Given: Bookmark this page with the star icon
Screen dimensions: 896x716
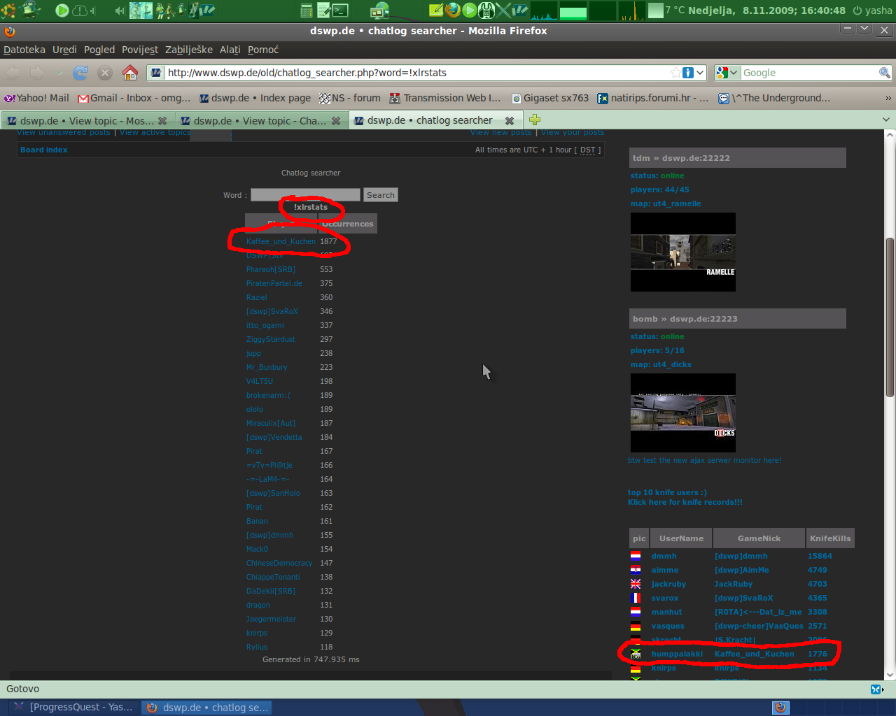Looking at the screenshot, I should (x=675, y=73).
